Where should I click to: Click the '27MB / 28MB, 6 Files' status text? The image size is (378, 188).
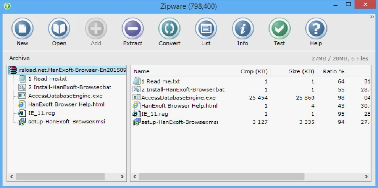click(x=340, y=58)
